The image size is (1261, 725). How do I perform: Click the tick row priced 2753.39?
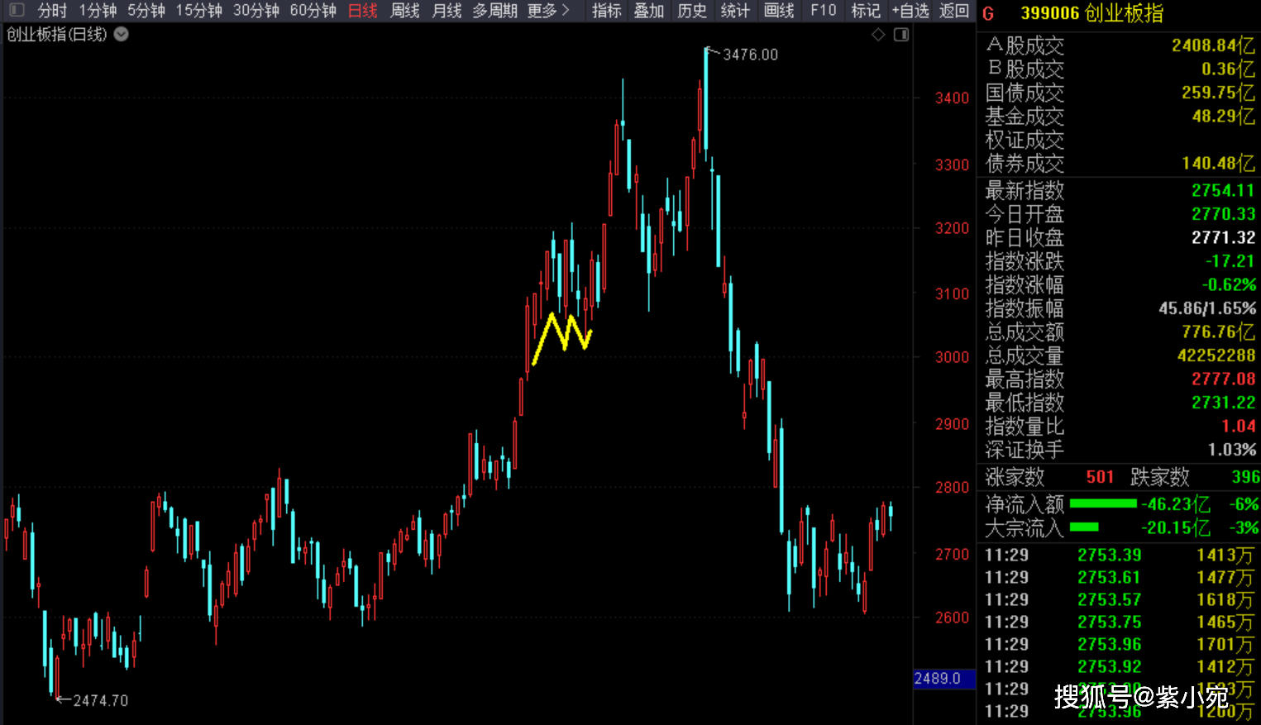coord(1120,555)
